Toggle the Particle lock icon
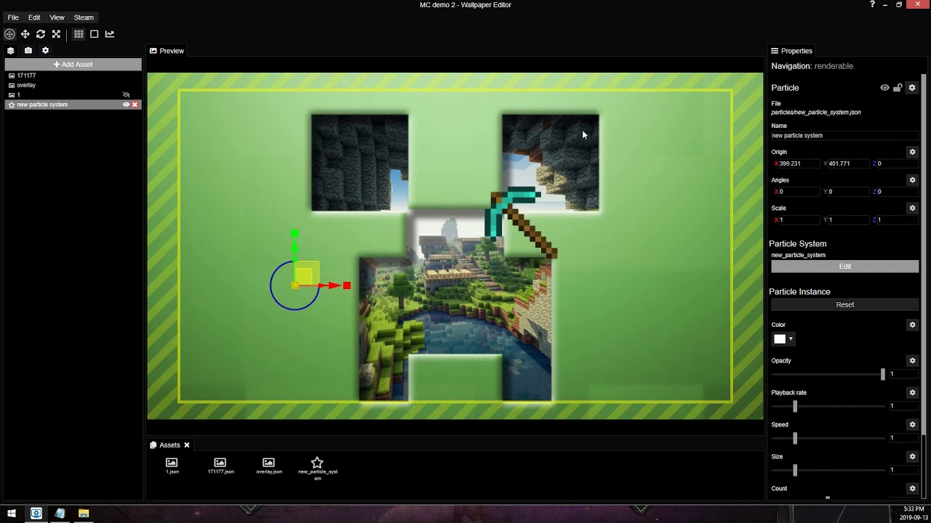The image size is (931, 523). pos(898,88)
